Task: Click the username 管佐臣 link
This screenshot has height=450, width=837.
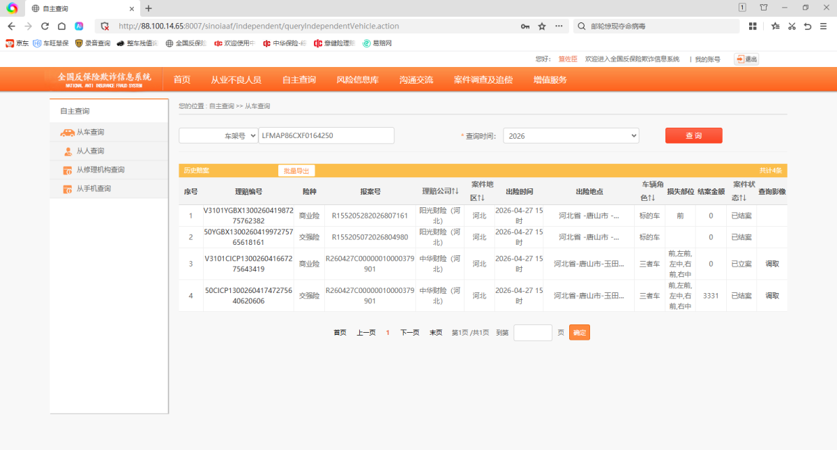Action: 568,59
